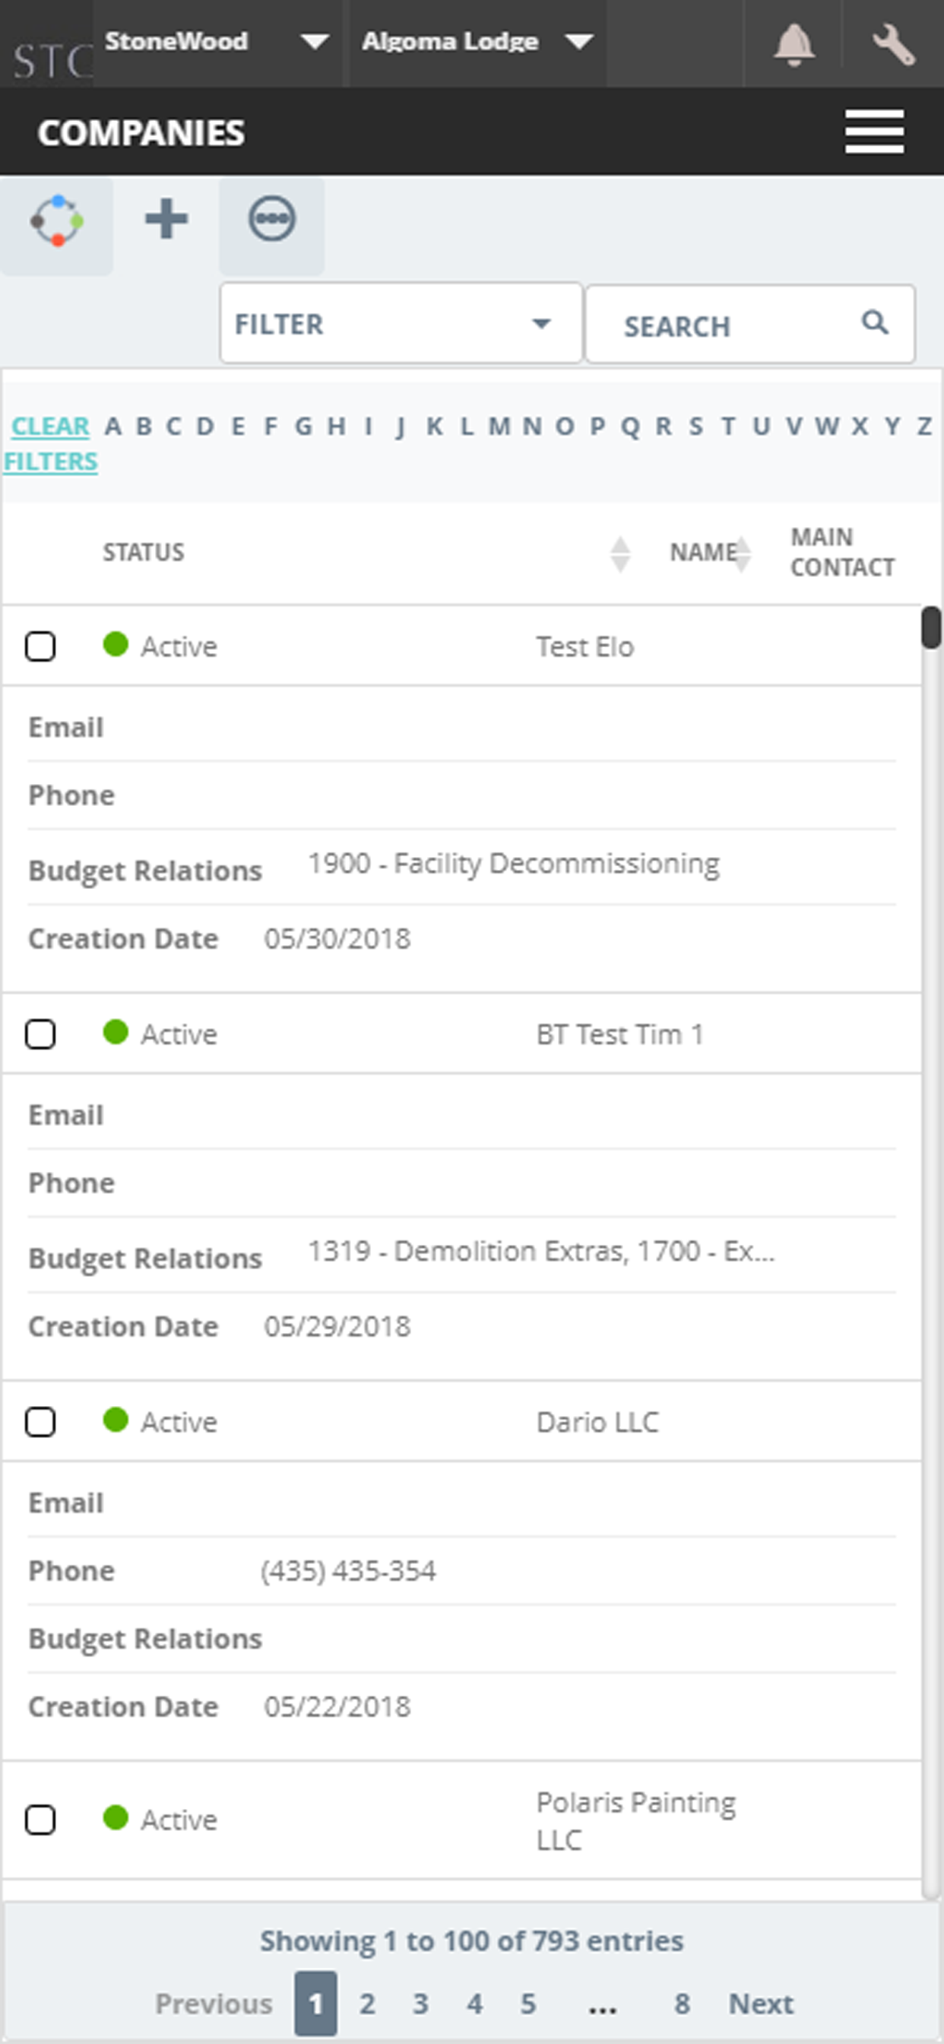Image resolution: width=944 pixels, height=2044 pixels.
Task: Click the Clear Filters link
Action: (51, 443)
